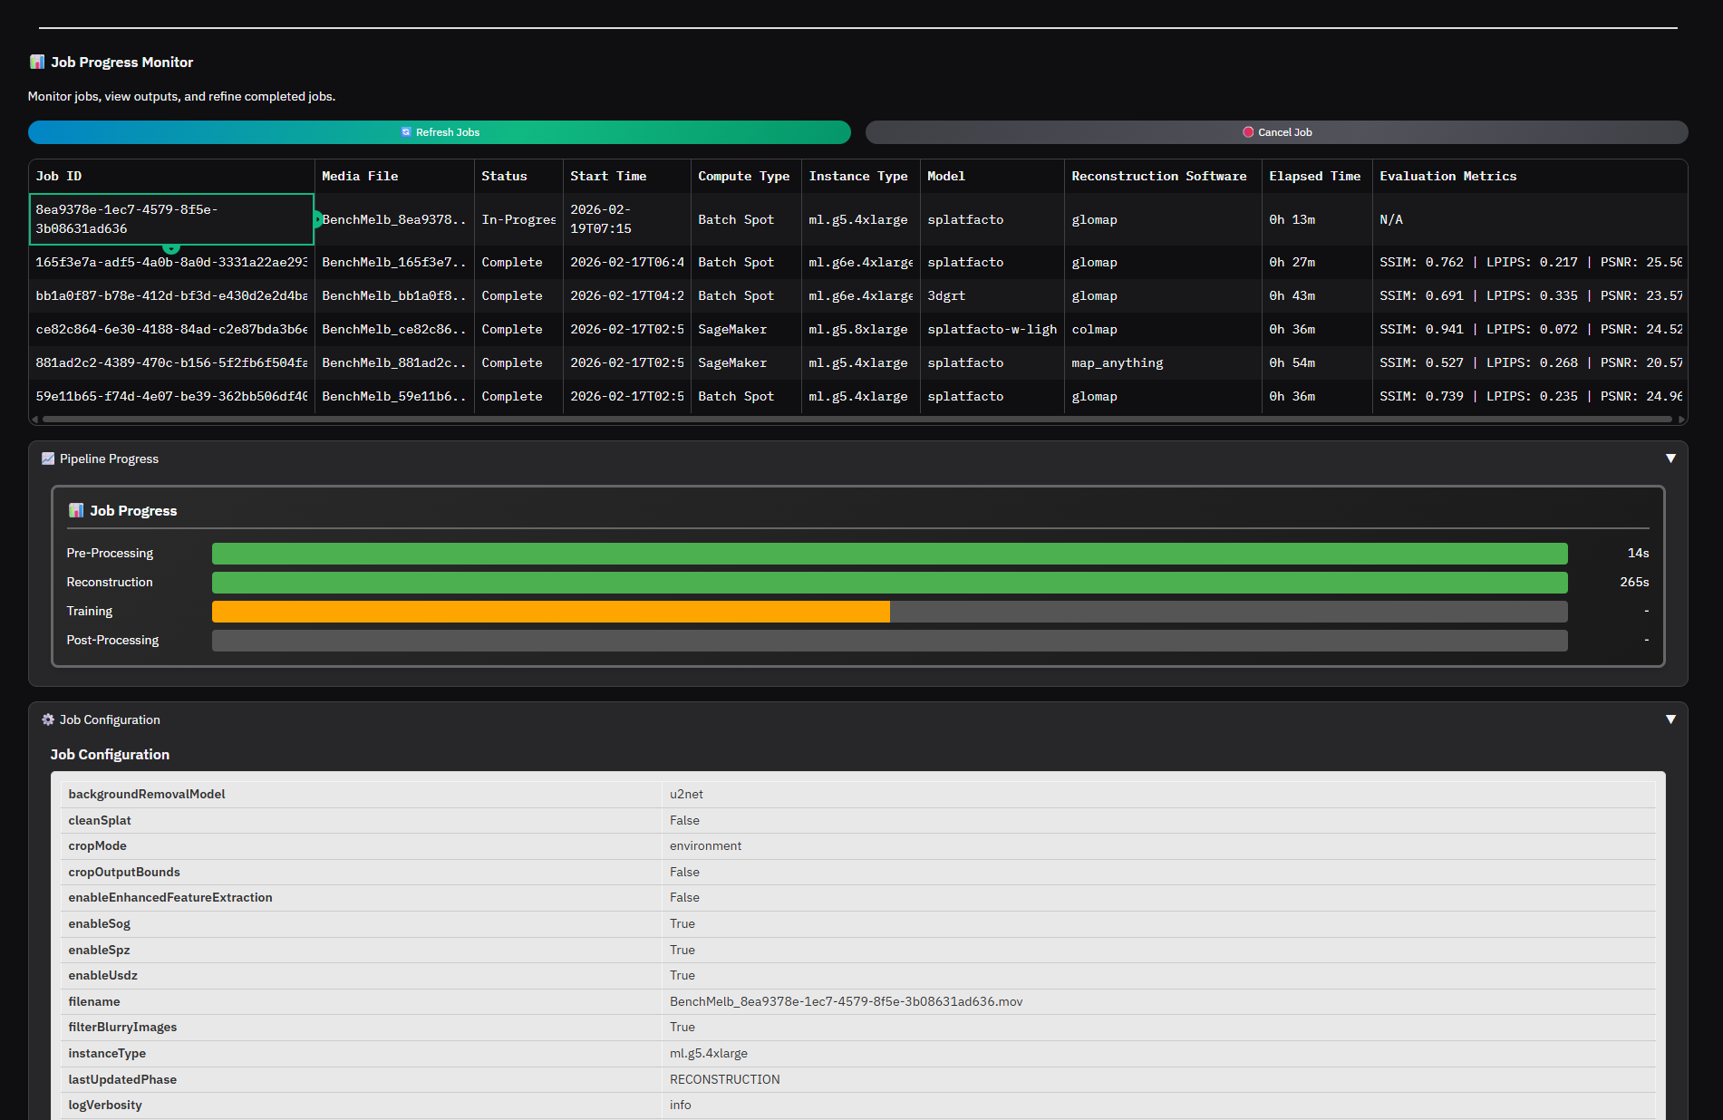Click the ml.g5.8xlarge instance cell

coord(861,330)
